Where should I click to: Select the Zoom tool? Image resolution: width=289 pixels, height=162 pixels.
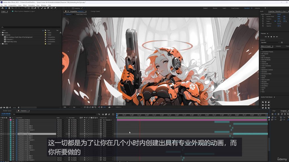pos(12,8)
